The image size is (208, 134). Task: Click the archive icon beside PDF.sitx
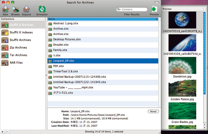[50, 67]
